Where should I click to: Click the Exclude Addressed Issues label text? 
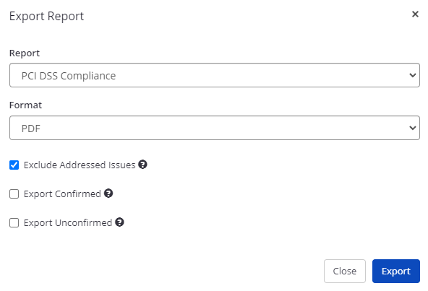[80, 165]
